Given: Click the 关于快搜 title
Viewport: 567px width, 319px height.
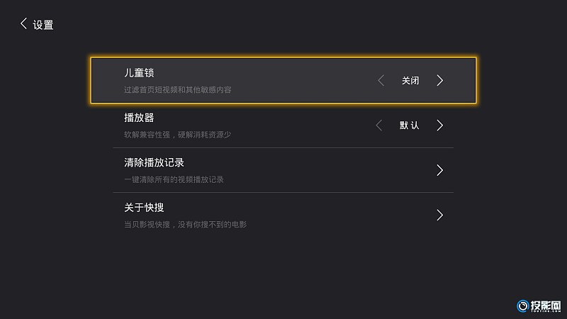Looking at the screenshot, I should 144,207.
